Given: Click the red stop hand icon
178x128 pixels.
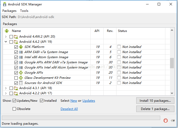Looking at the screenshot, I should [166, 120].
